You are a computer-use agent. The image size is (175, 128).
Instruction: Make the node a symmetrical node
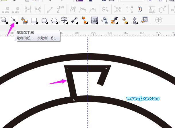coord(93,10)
